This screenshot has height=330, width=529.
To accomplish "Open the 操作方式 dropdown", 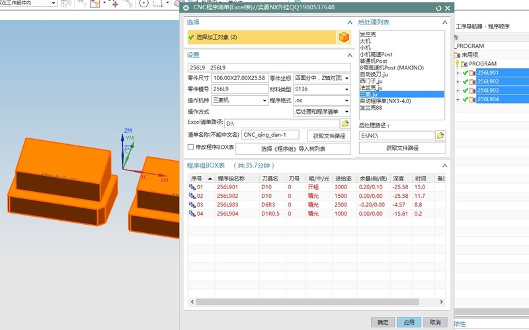I will click(x=346, y=112).
